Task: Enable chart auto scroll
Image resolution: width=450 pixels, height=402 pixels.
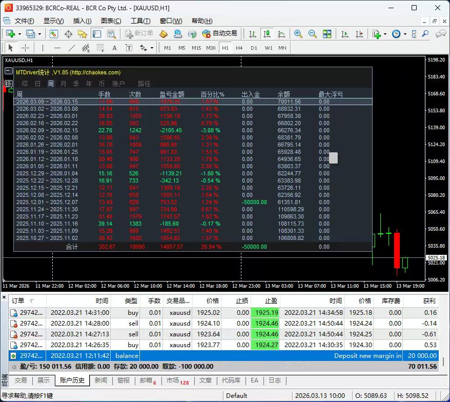Action: [x=345, y=34]
